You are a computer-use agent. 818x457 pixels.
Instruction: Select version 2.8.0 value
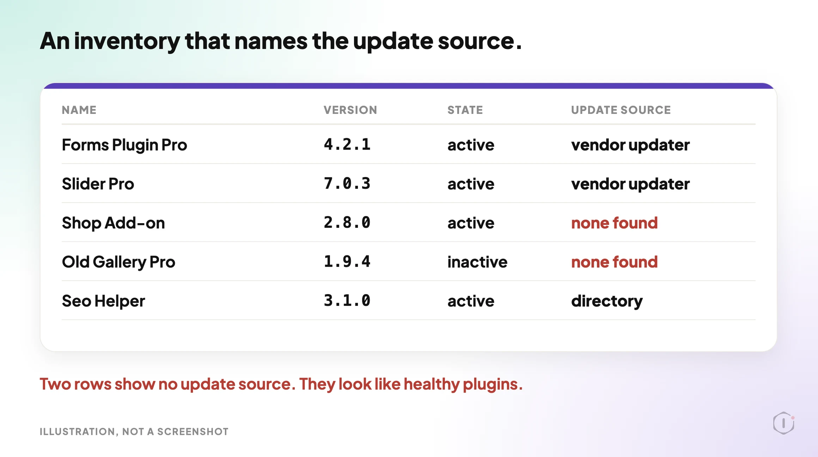point(347,223)
